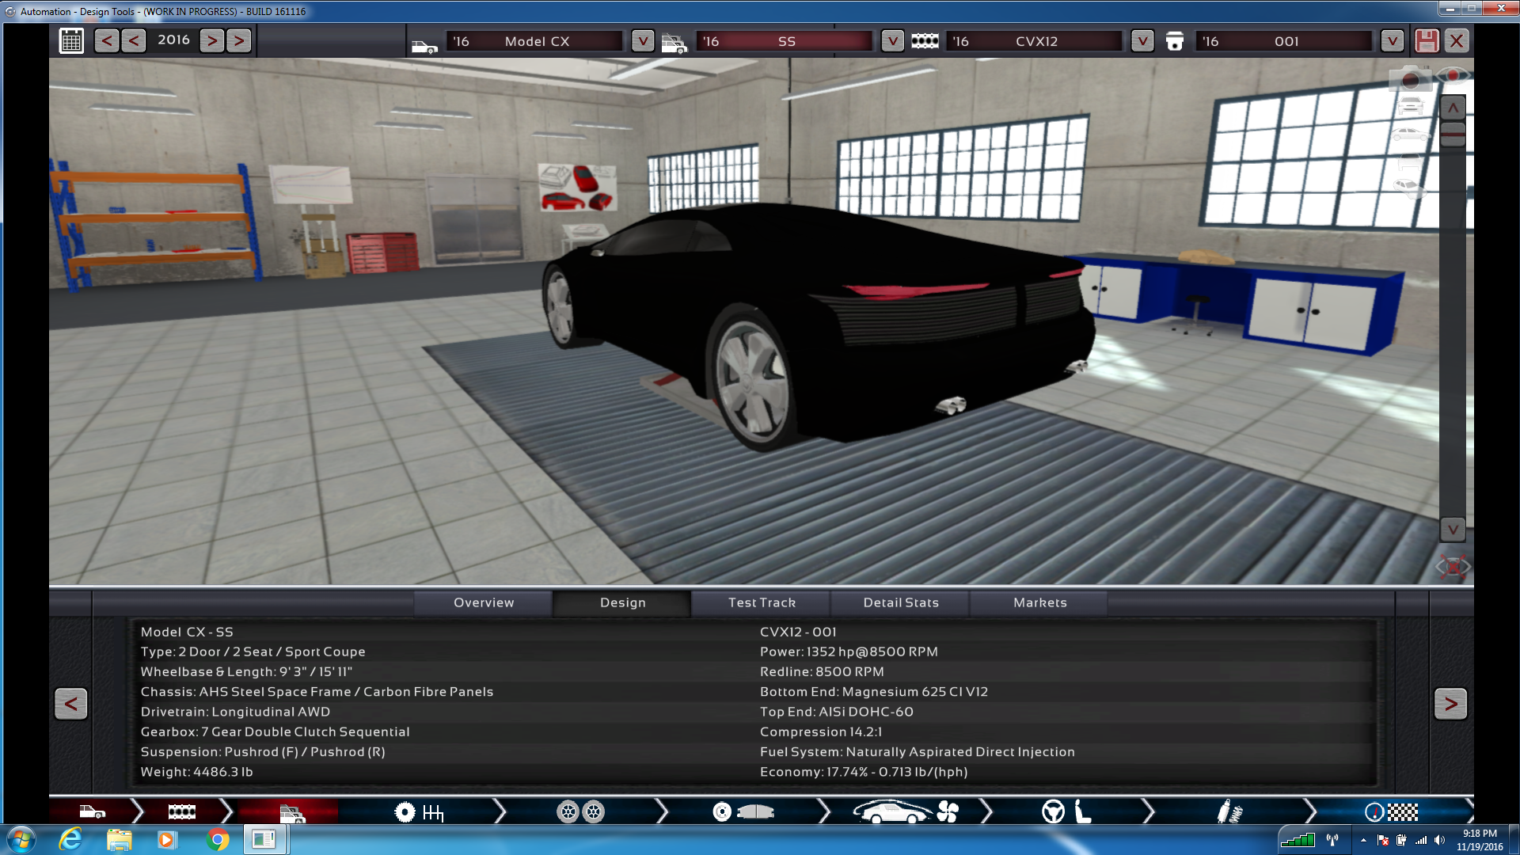Switch to angled three-quarter car view icon
Screen dimensions: 1520x855
click(1410, 188)
